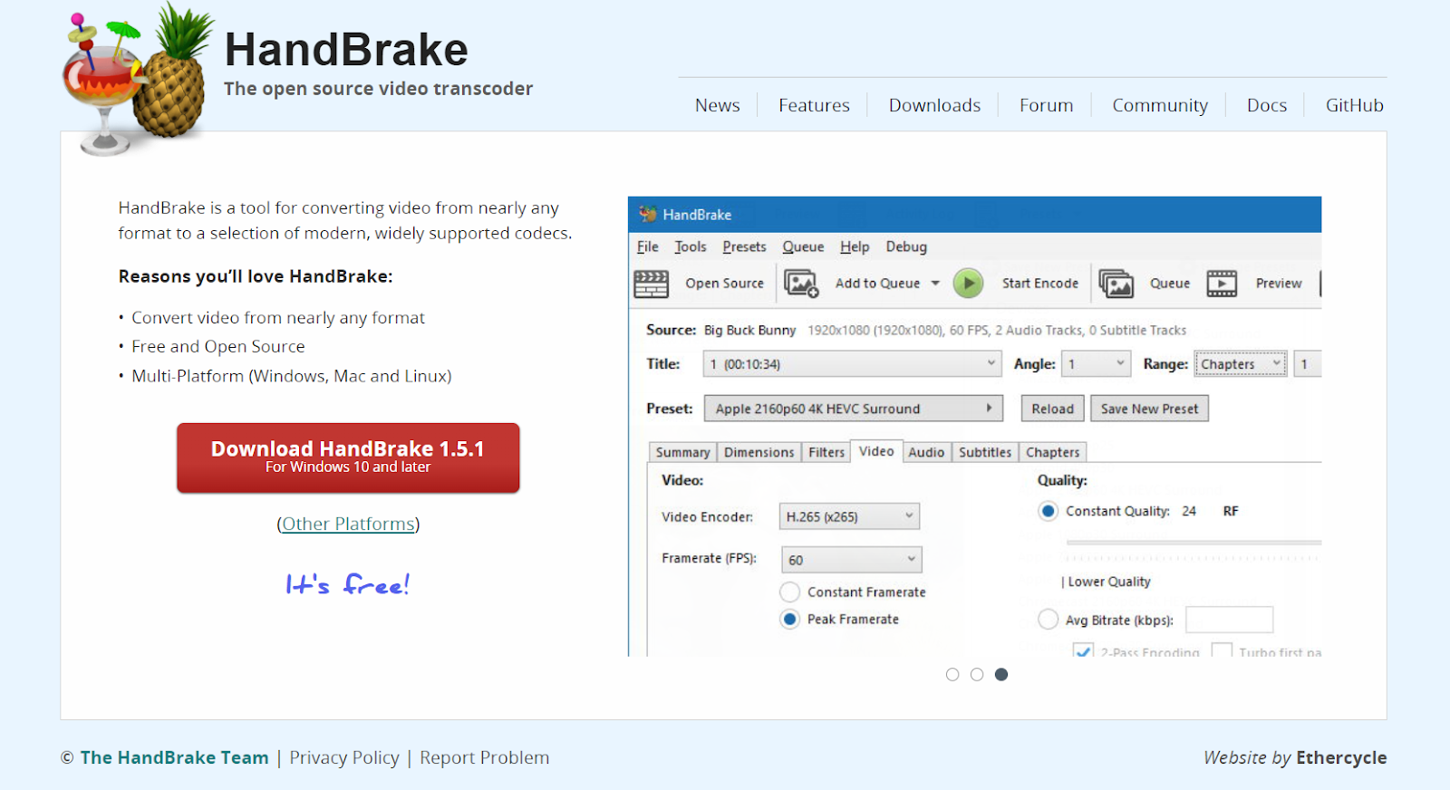The height and width of the screenshot is (790, 1450).
Task: Switch to the Filters tab
Action: point(826,452)
